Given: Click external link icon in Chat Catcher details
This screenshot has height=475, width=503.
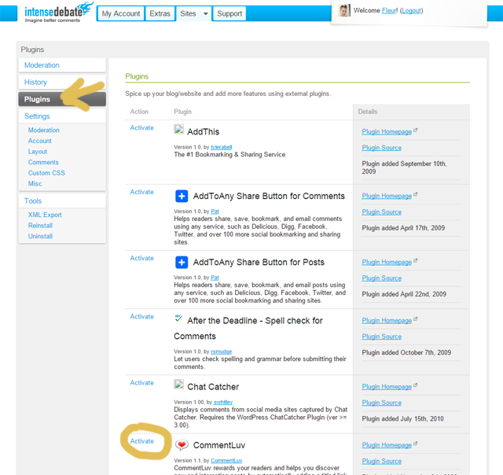Looking at the screenshot, I should pos(416,385).
